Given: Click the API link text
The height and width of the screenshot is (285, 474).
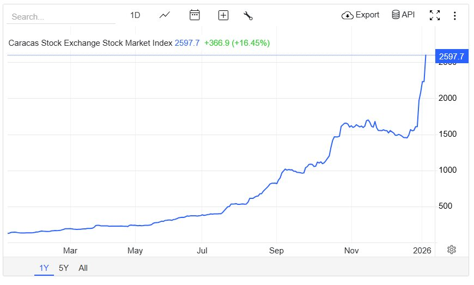Looking at the screenshot, I should click(x=408, y=15).
